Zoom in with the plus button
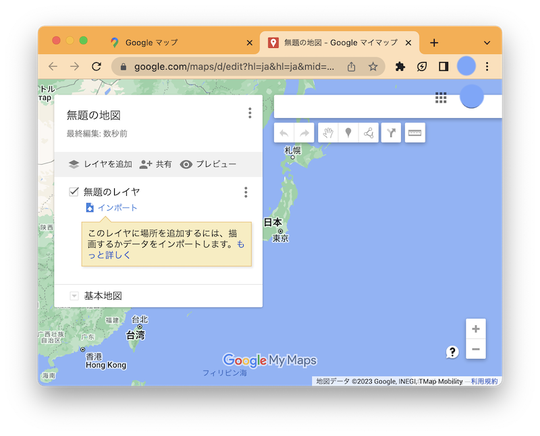540x436 pixels. [x=476, y=329]
